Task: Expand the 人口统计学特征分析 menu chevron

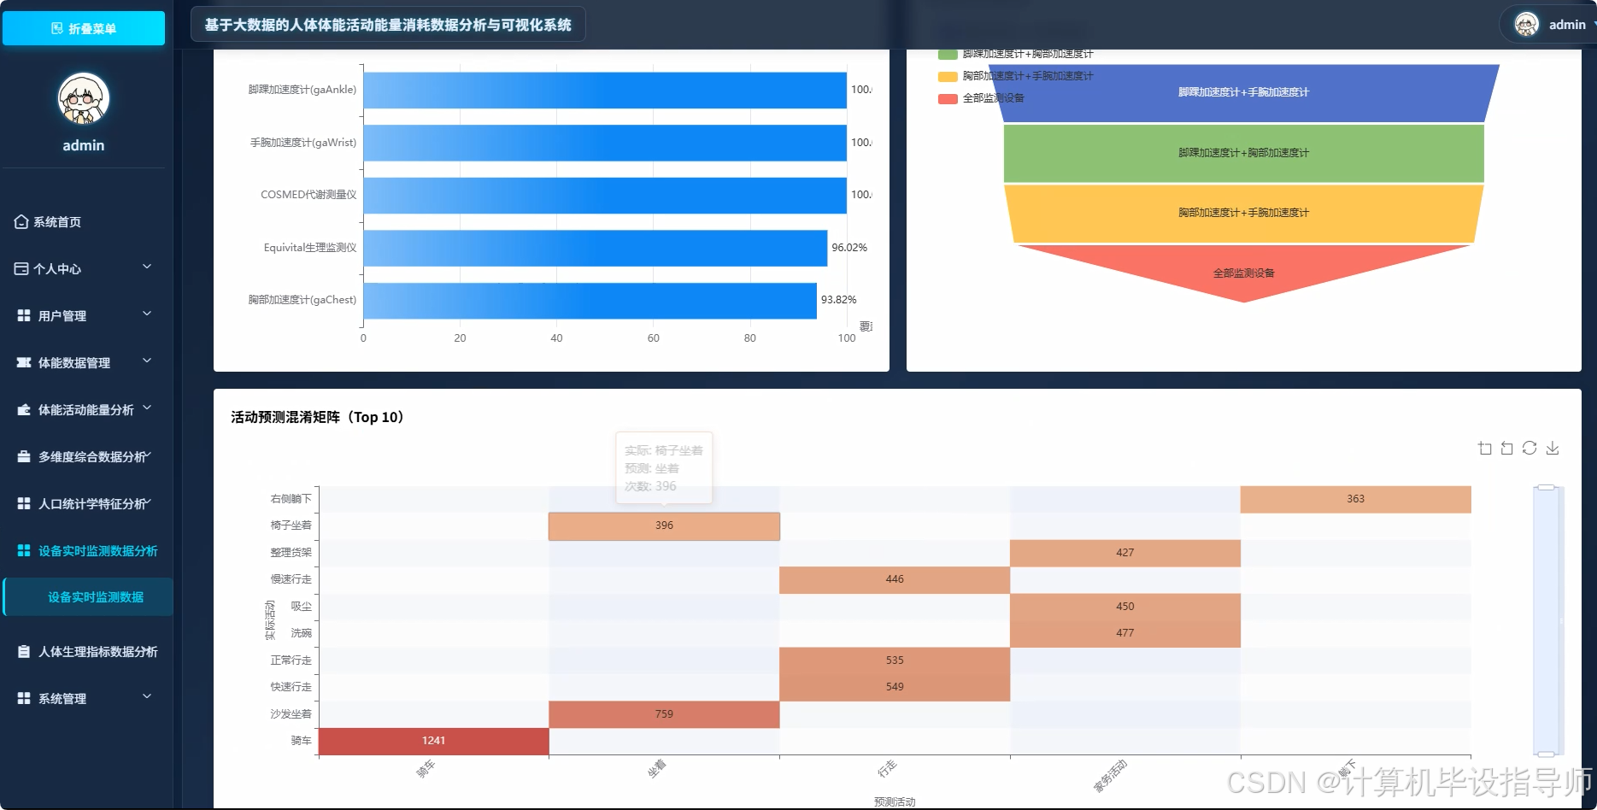Action: (x=147, y=502)
